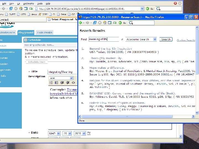199x149 pixels.
Task: Open Tools menu in main window
Action: point(40,4)
